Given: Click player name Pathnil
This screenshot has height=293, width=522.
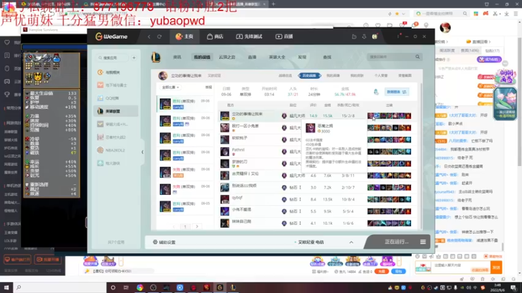Looking at the screenshot, I should pyautogui.click(x=238, y=150).
